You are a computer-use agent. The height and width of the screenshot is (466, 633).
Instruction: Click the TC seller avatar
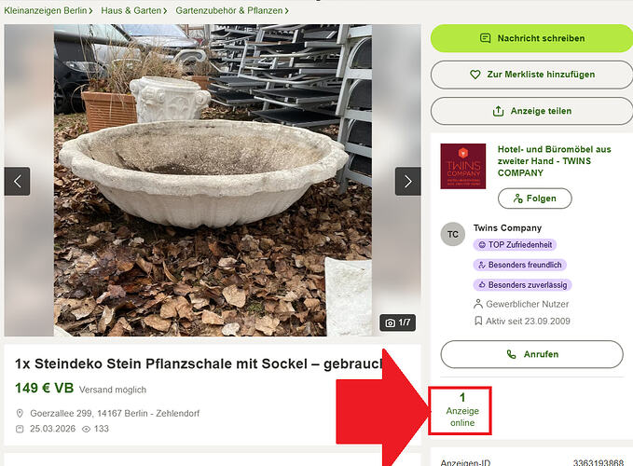(x=452, y=234)
